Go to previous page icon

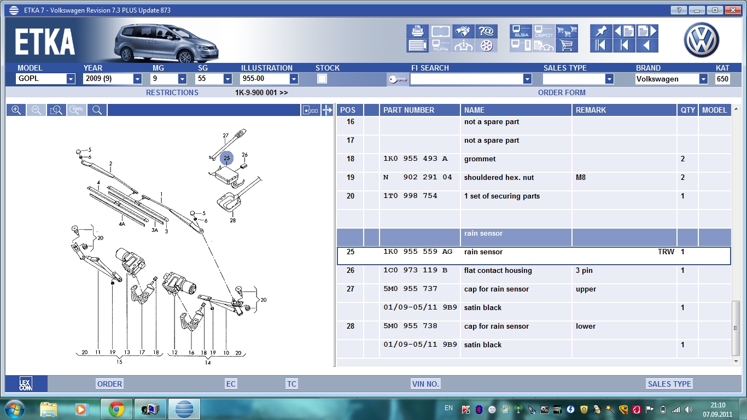[624, 31]
